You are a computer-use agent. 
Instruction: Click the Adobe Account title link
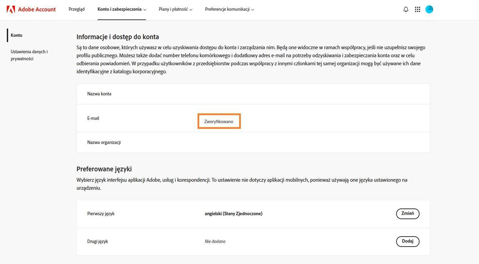[37, 9]
